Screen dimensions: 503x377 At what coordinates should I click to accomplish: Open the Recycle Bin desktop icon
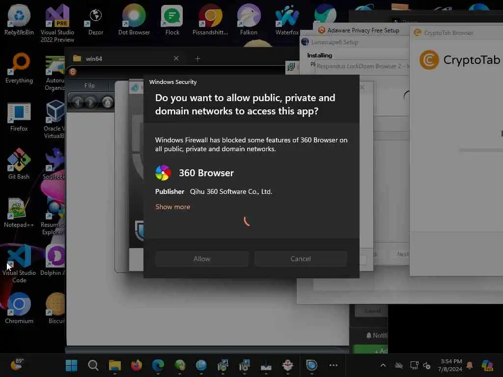[19, 19]
